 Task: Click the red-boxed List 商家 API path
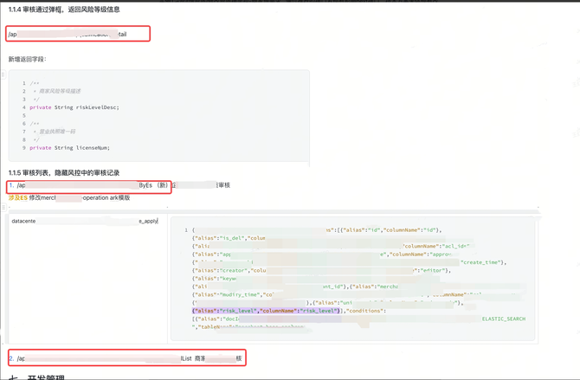coord(126,358)
